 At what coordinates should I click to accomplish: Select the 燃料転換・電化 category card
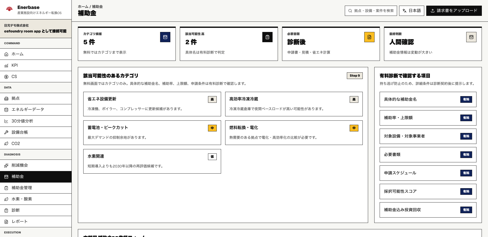point(294,133)
